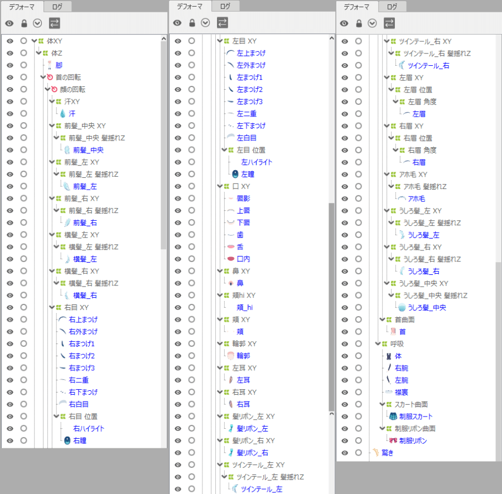Screen dimensions: 502x494
Task: Select the 腕 row label "脚"
Action: 59,65
